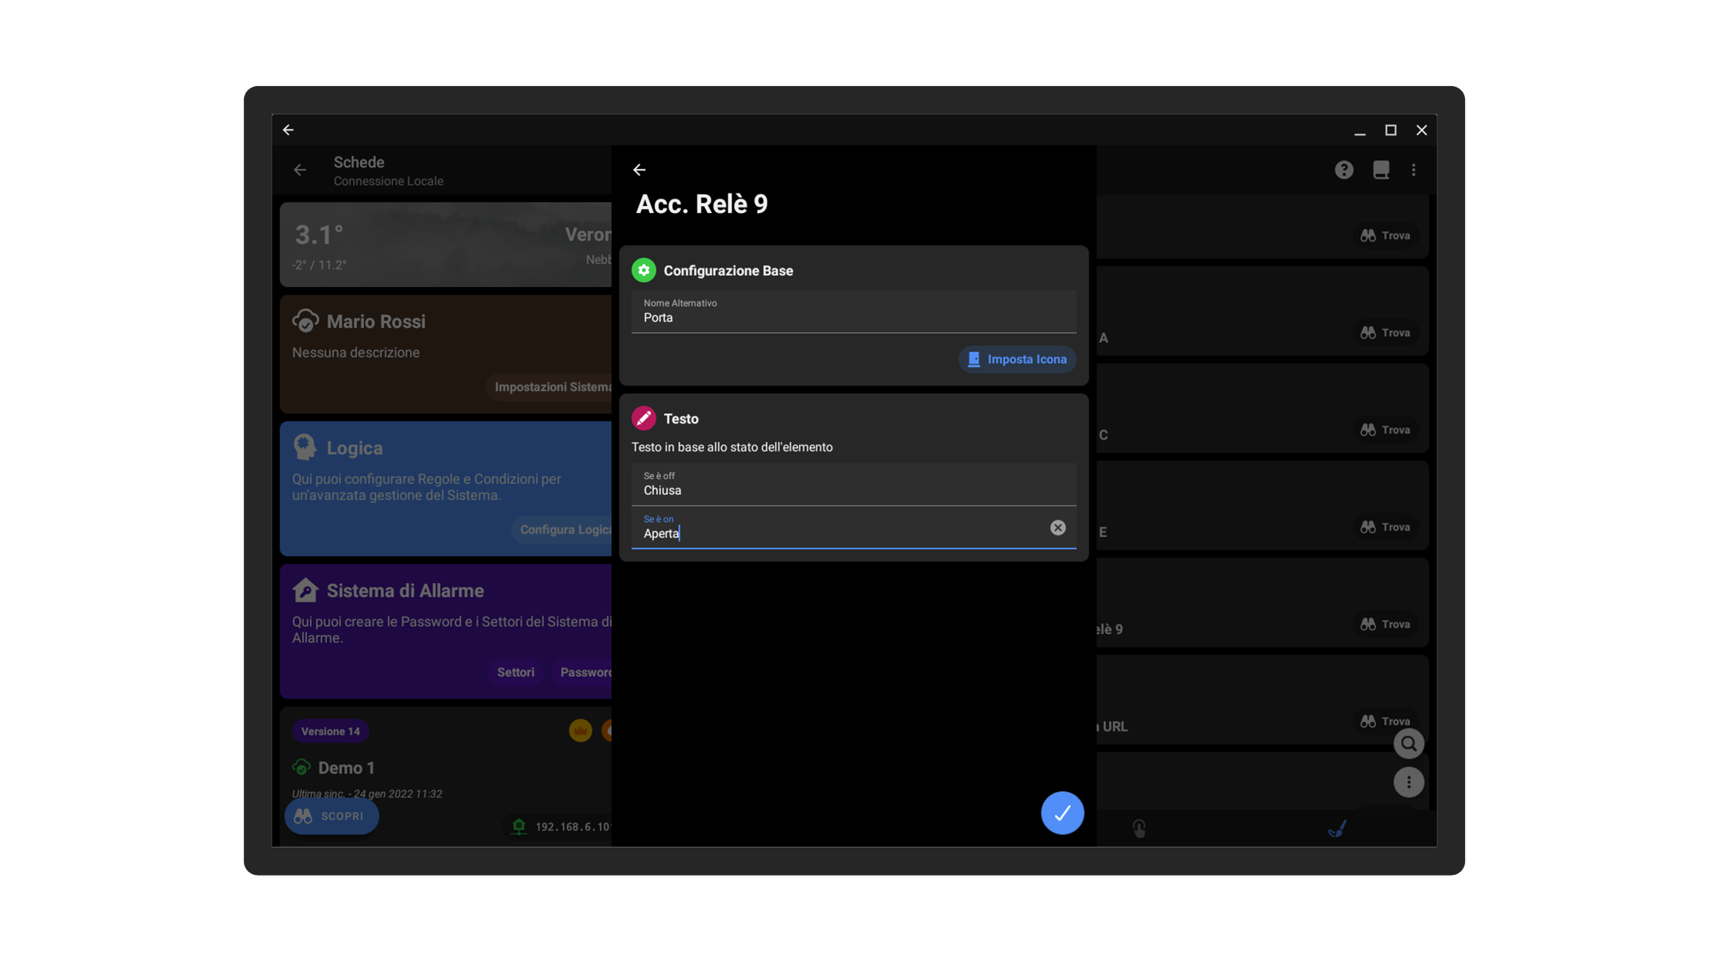Open the Settori button in Sistema di Allarme
This screenshot has width=1709, height=961.
(x=516, y=672)
